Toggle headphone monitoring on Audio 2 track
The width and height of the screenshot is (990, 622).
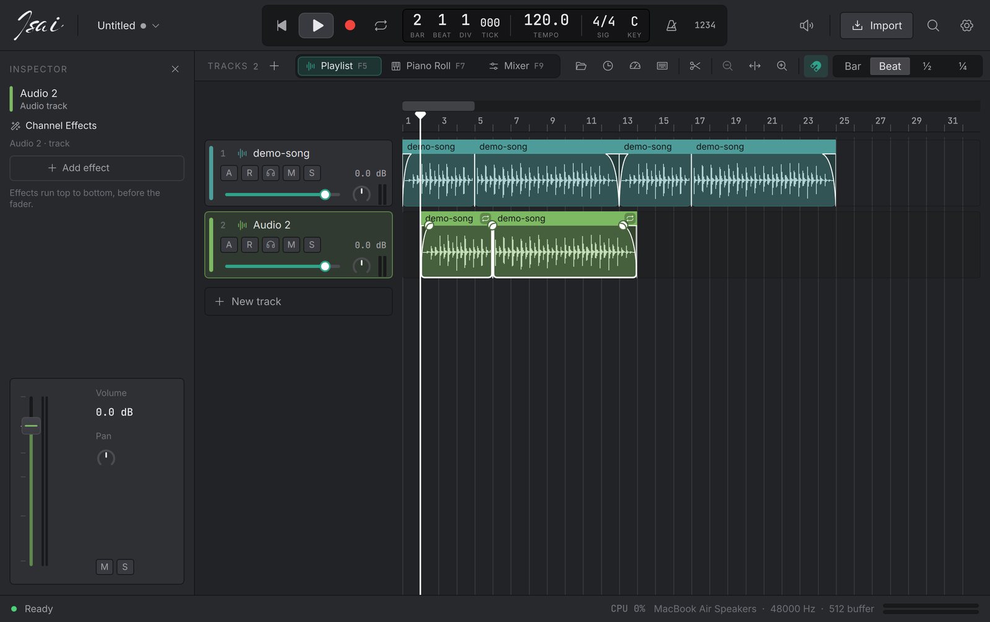click(270, 245)
